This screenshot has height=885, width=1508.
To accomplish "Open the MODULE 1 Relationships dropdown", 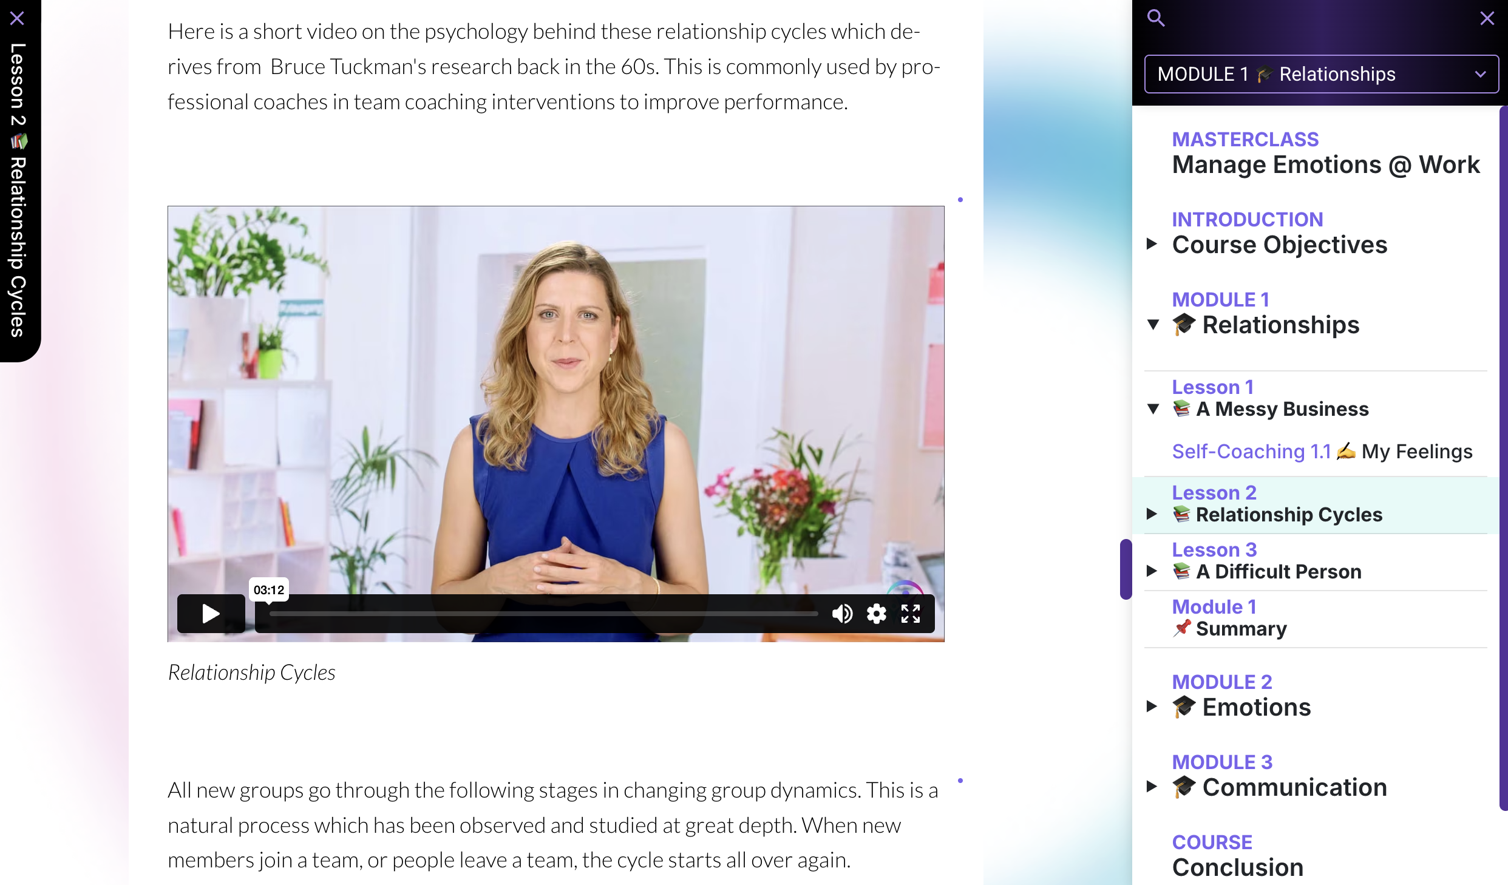I will pyautogui.click(x=1321, y=74).
